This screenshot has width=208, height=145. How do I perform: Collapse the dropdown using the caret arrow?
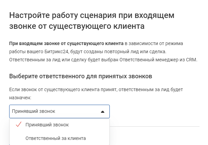103,111
